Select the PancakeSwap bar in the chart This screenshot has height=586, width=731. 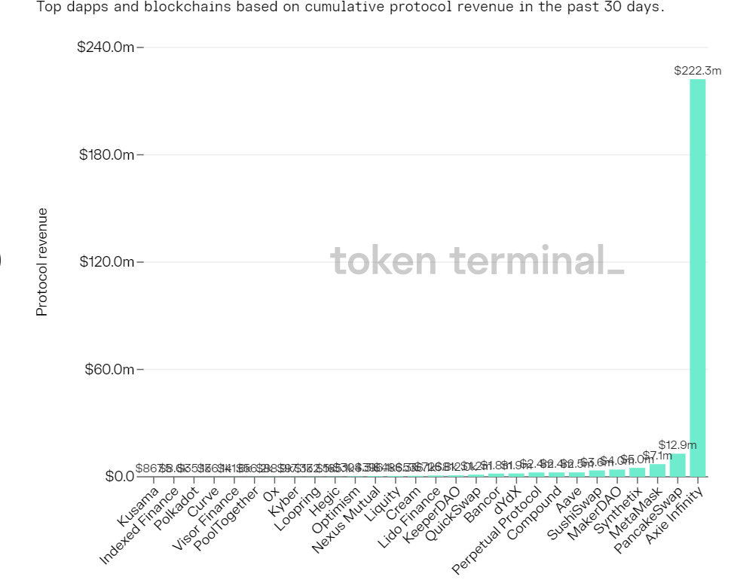677,465
